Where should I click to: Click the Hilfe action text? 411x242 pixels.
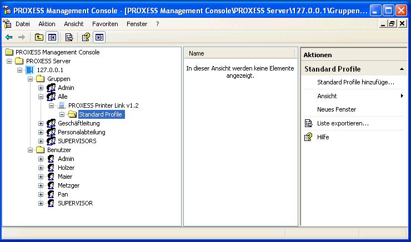click(x=323, y=137)
